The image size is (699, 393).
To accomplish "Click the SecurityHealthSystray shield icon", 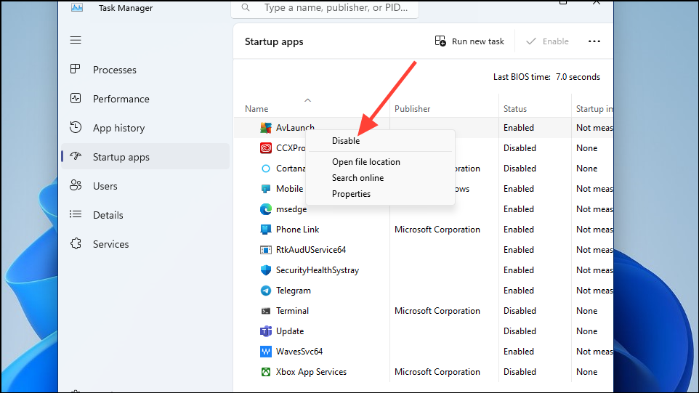I will (x=266, y=270).
